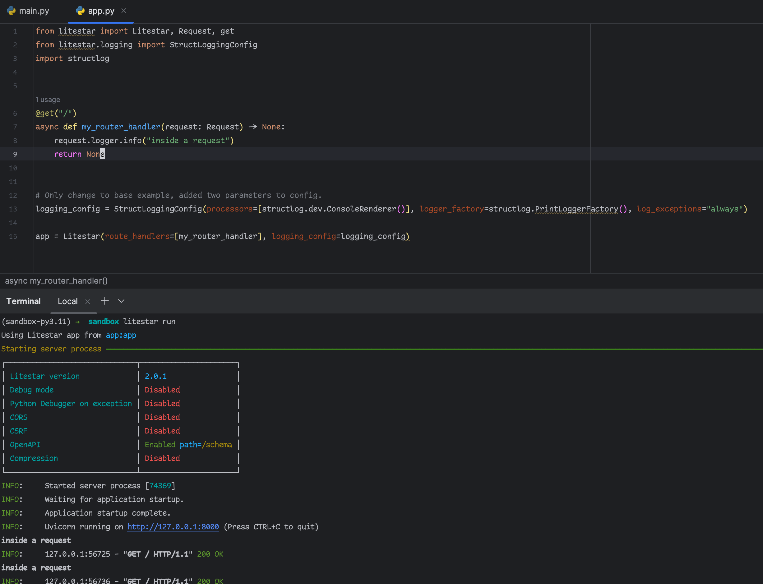
Task: Click the @get("/") decorator
Action: click(x=56, y=113)
